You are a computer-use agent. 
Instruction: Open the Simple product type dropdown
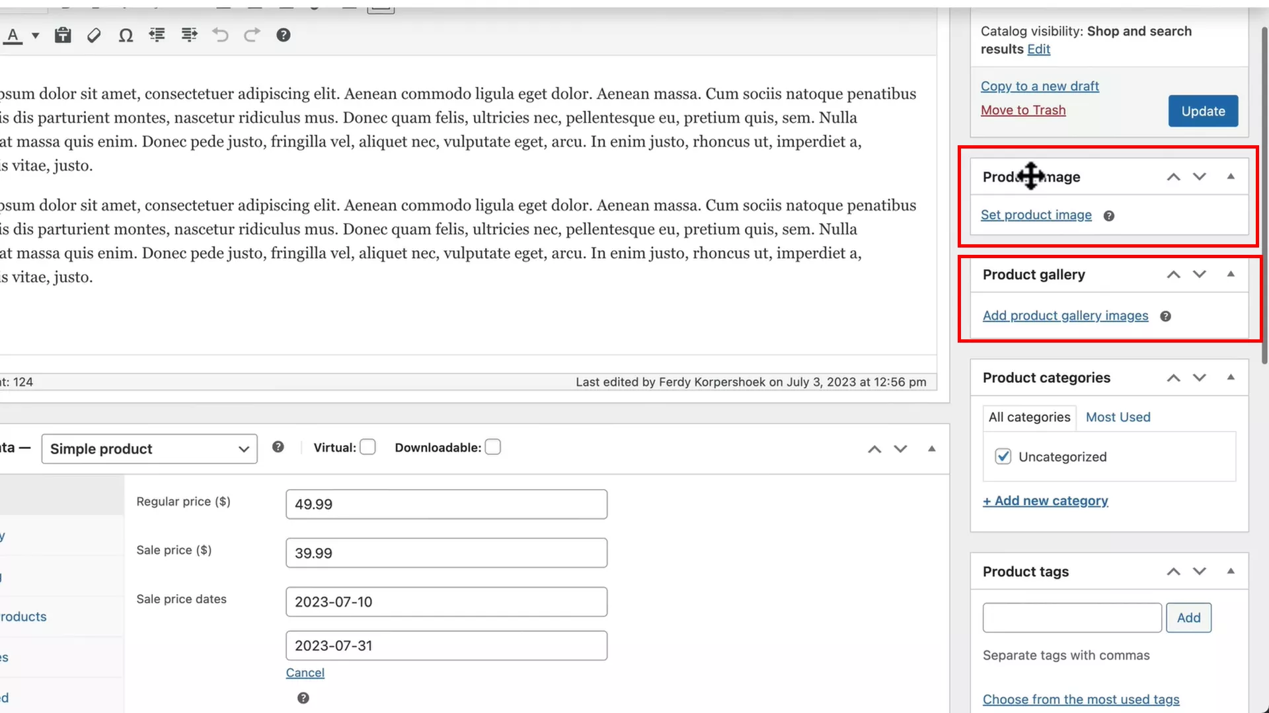point(149,449)
